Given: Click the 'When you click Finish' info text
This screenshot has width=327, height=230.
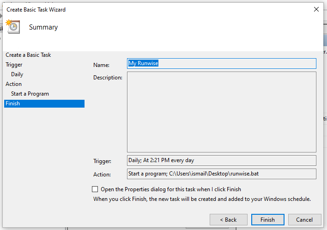Looking at the screenshot, I should coord(202,199).
